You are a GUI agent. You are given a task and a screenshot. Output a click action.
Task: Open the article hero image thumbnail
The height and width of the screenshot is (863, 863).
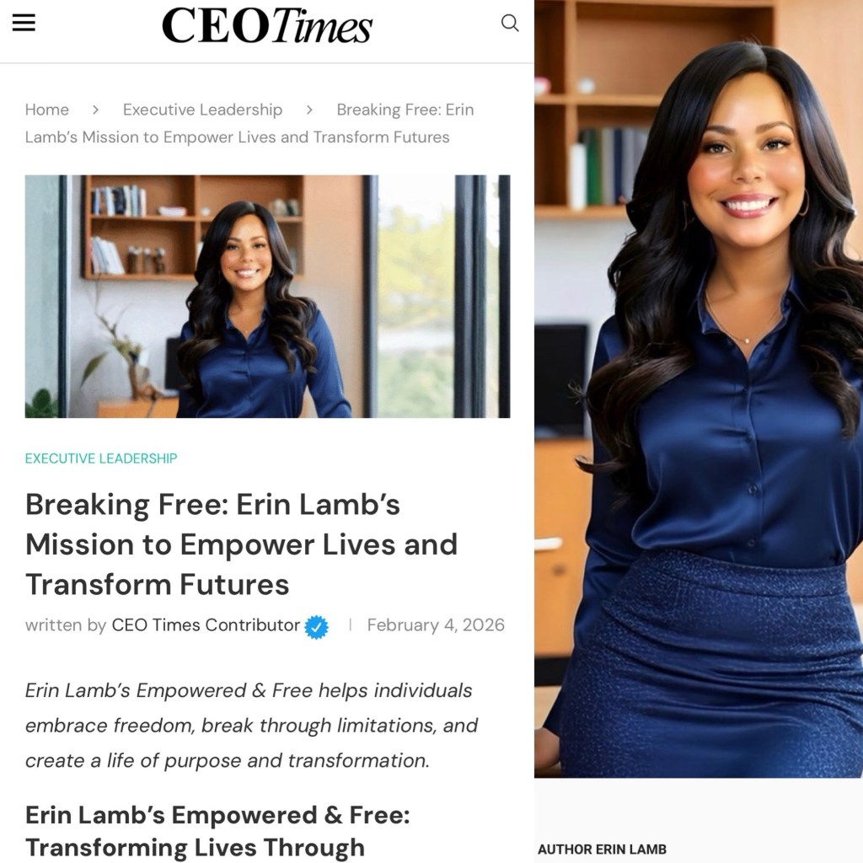pyautogui.click(x=267, y=296)
